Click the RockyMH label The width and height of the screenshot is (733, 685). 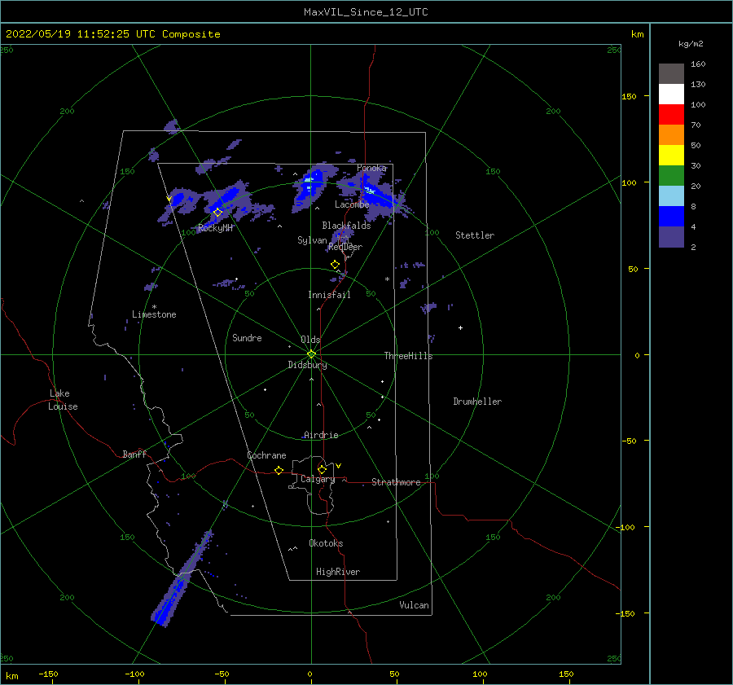(x=215, y=228)
